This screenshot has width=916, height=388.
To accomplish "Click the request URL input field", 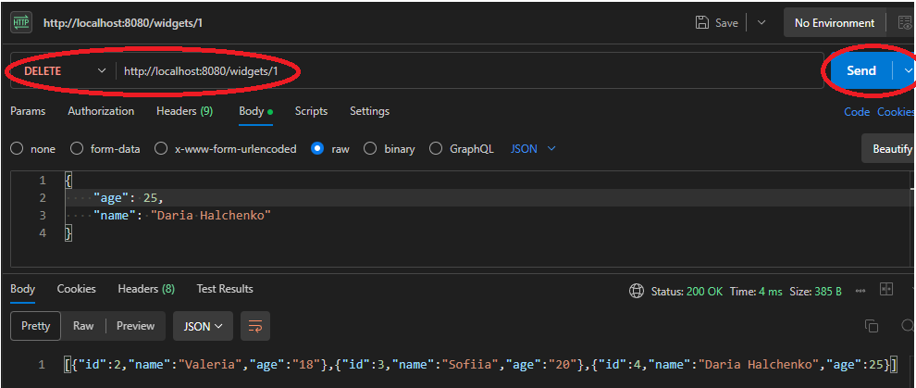I will (463, 71).
